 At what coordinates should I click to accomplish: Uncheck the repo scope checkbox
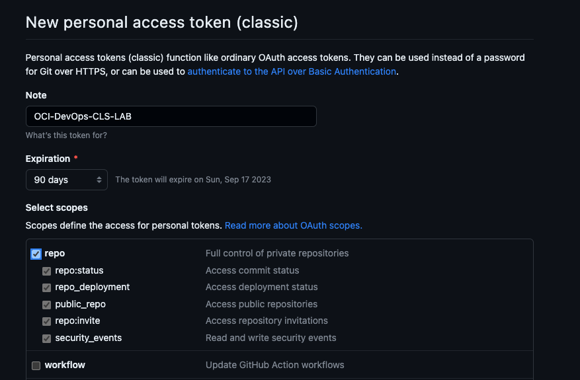tap(36, 254)
